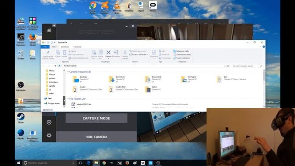Open the Apri dropdown in the ribbon
This screenshot has width=295, height=166.
163,51
